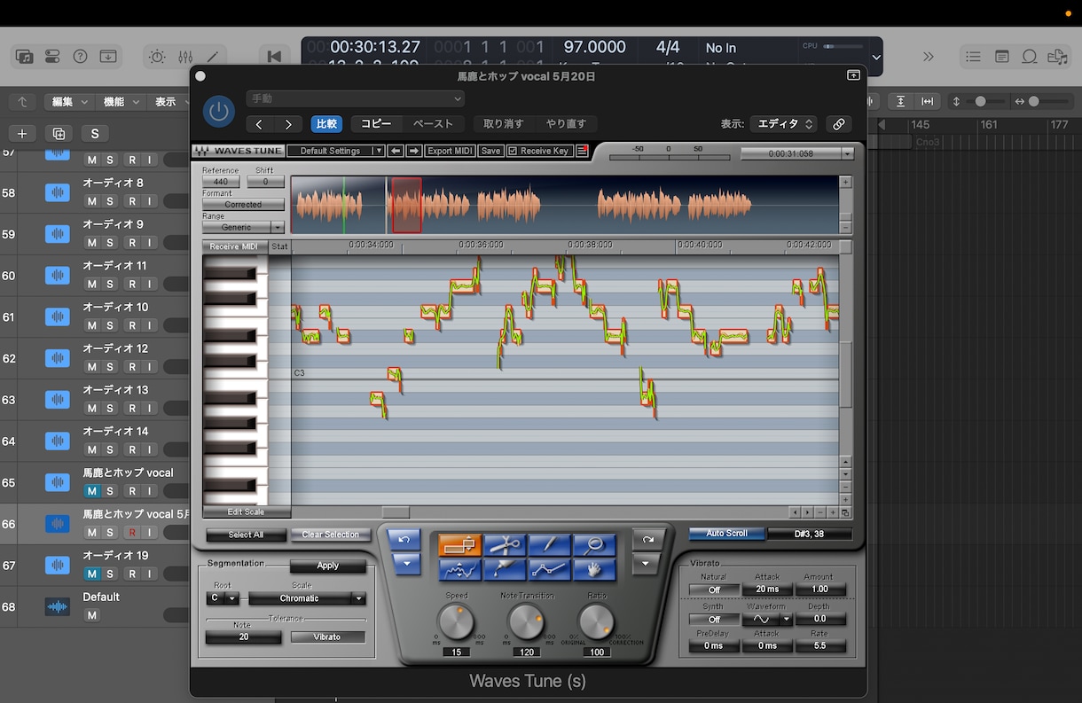The image size is (1082, 703).
Task: Click duplicate track icon
Action: [59, 134]
